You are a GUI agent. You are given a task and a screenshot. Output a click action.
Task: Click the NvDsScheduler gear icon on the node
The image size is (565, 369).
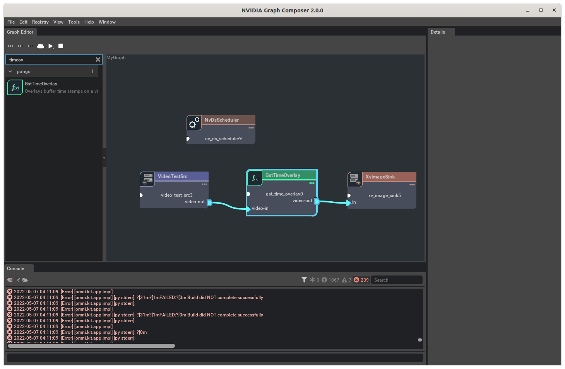[x=194, y=123]
